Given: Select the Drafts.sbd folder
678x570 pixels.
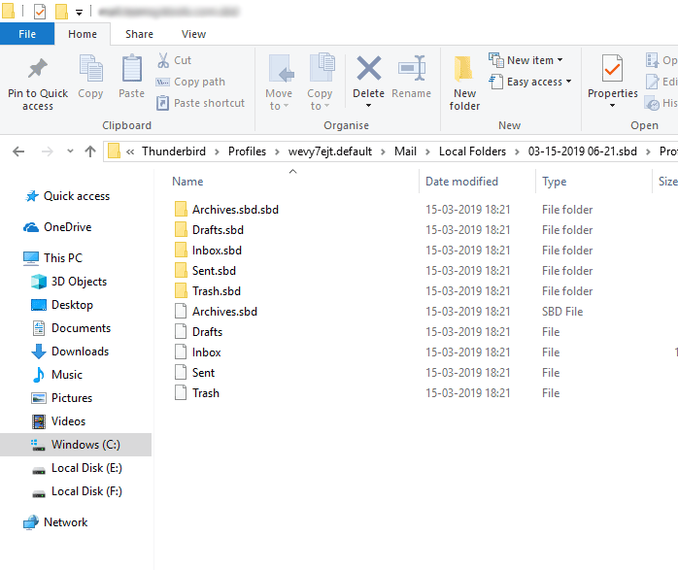Looking at the screenshot, I should coord(218,230).
